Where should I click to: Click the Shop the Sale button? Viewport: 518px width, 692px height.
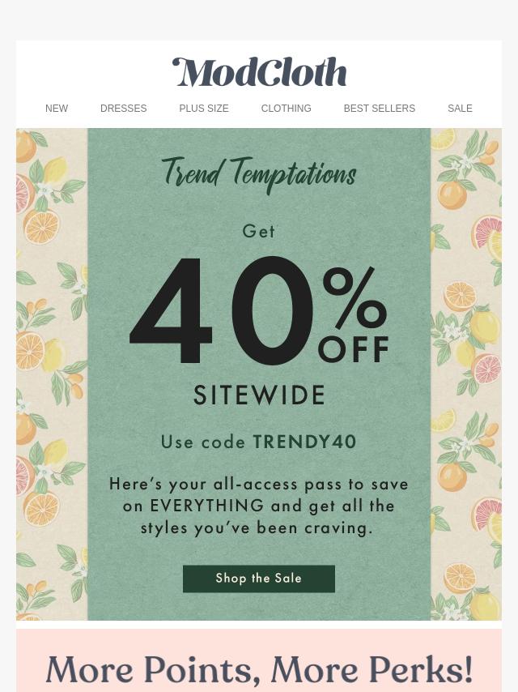tap(259, 579)
